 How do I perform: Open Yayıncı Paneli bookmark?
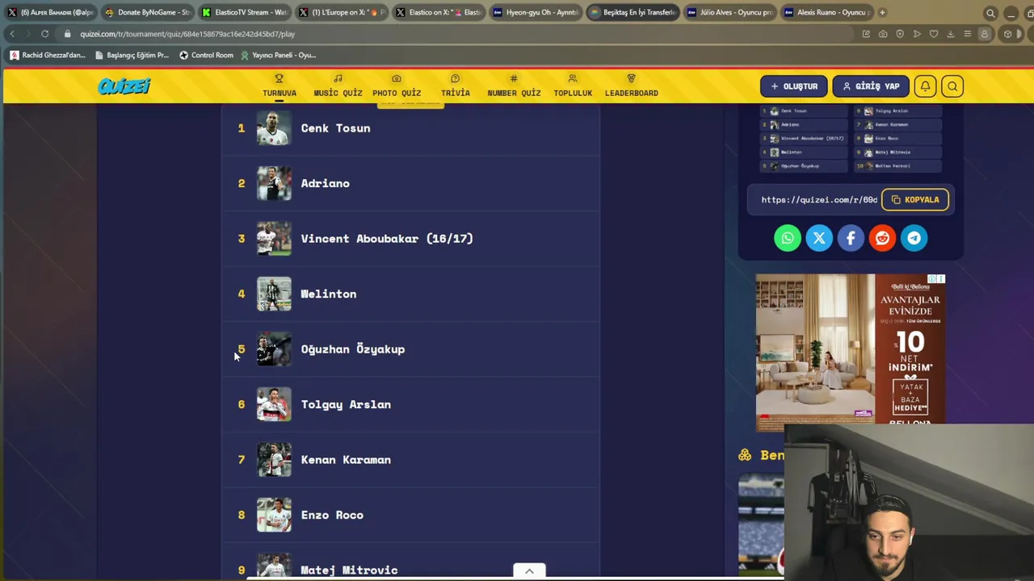click(x=279, y=55)
